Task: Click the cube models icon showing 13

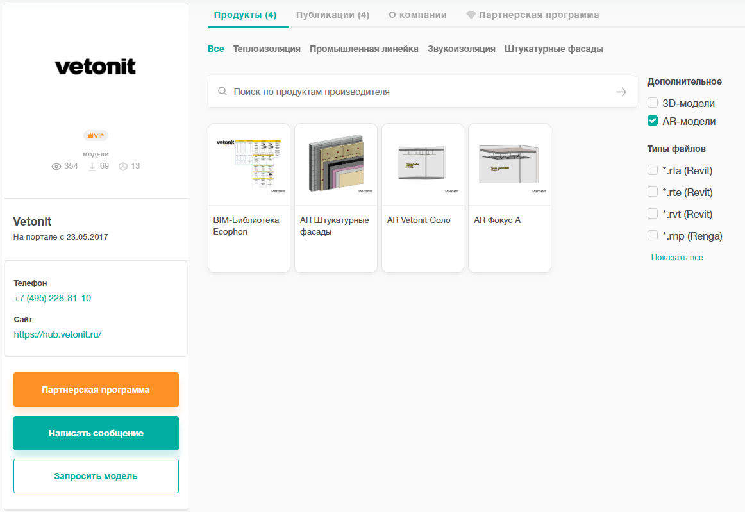Action: 123,166
